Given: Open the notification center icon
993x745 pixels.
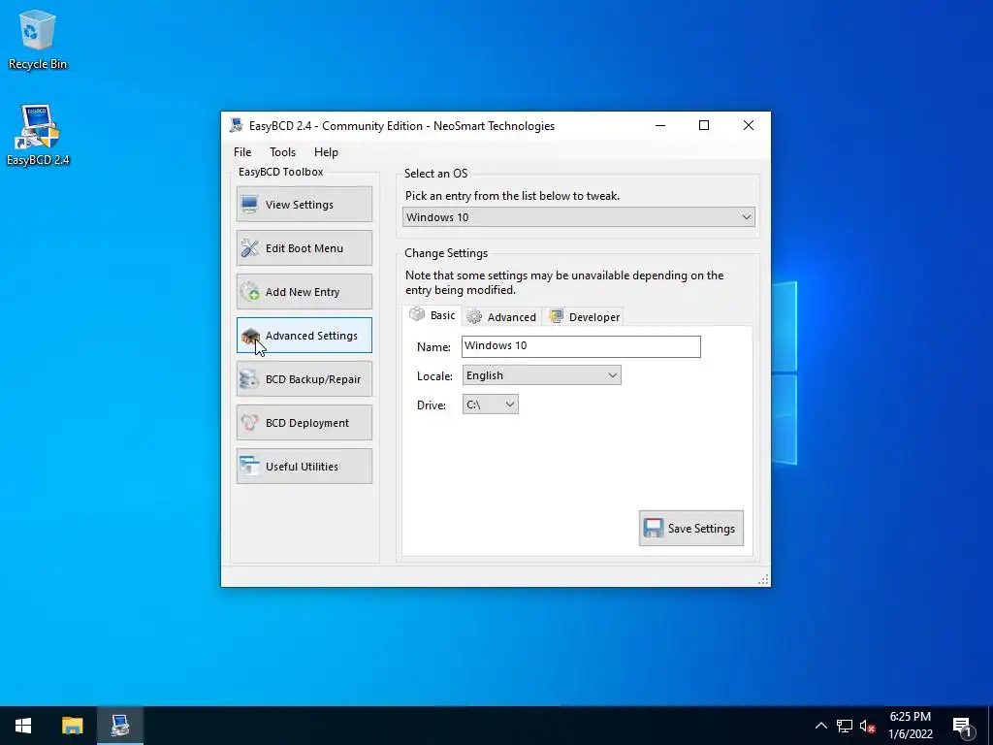Looking at the screenshot, I should 962,726.
